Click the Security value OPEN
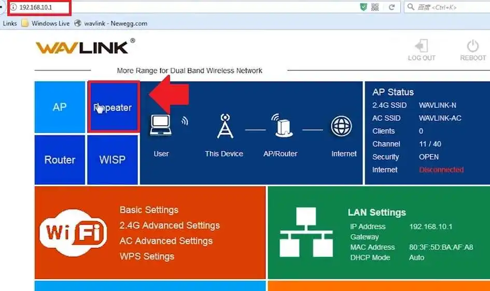The width and height of the screenshot is (490, 291). pos(429,157)
